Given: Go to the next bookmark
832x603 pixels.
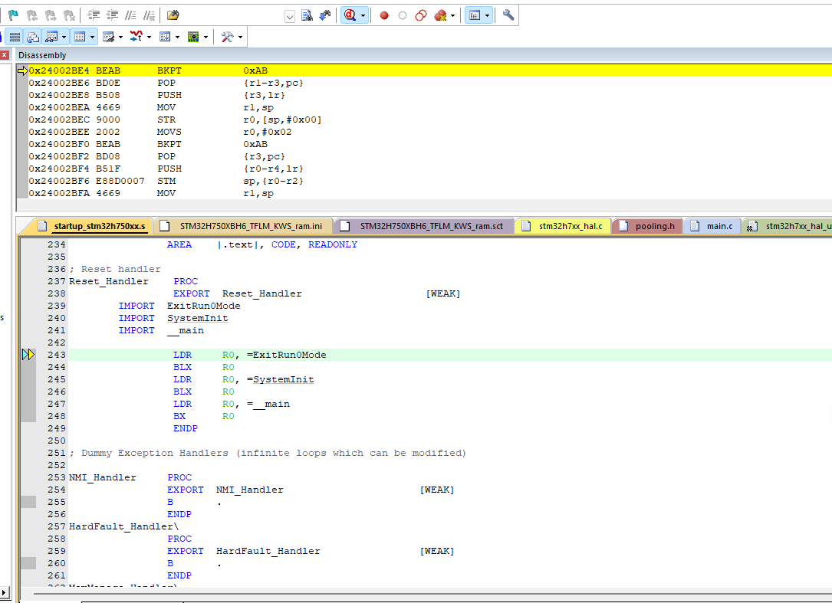Looking at the screenshot, I should pyautogui.click(x=51, y=15).
